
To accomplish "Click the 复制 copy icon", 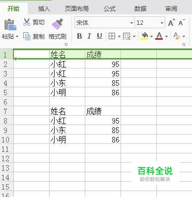I will (x=27, y=36).
